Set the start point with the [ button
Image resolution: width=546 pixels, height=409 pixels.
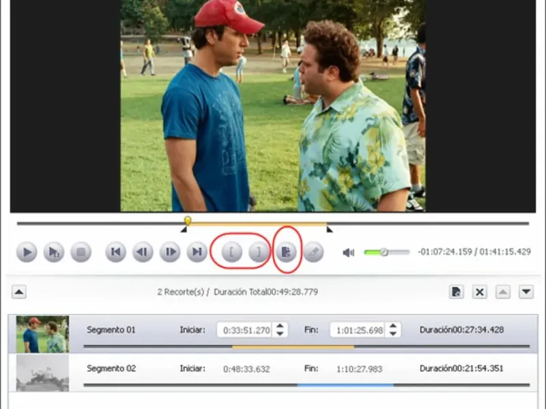(x=232, y=252)
